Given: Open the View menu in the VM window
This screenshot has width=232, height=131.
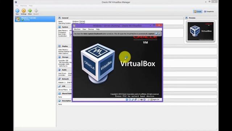Looking at the screenshot, I should click(84, 29).
